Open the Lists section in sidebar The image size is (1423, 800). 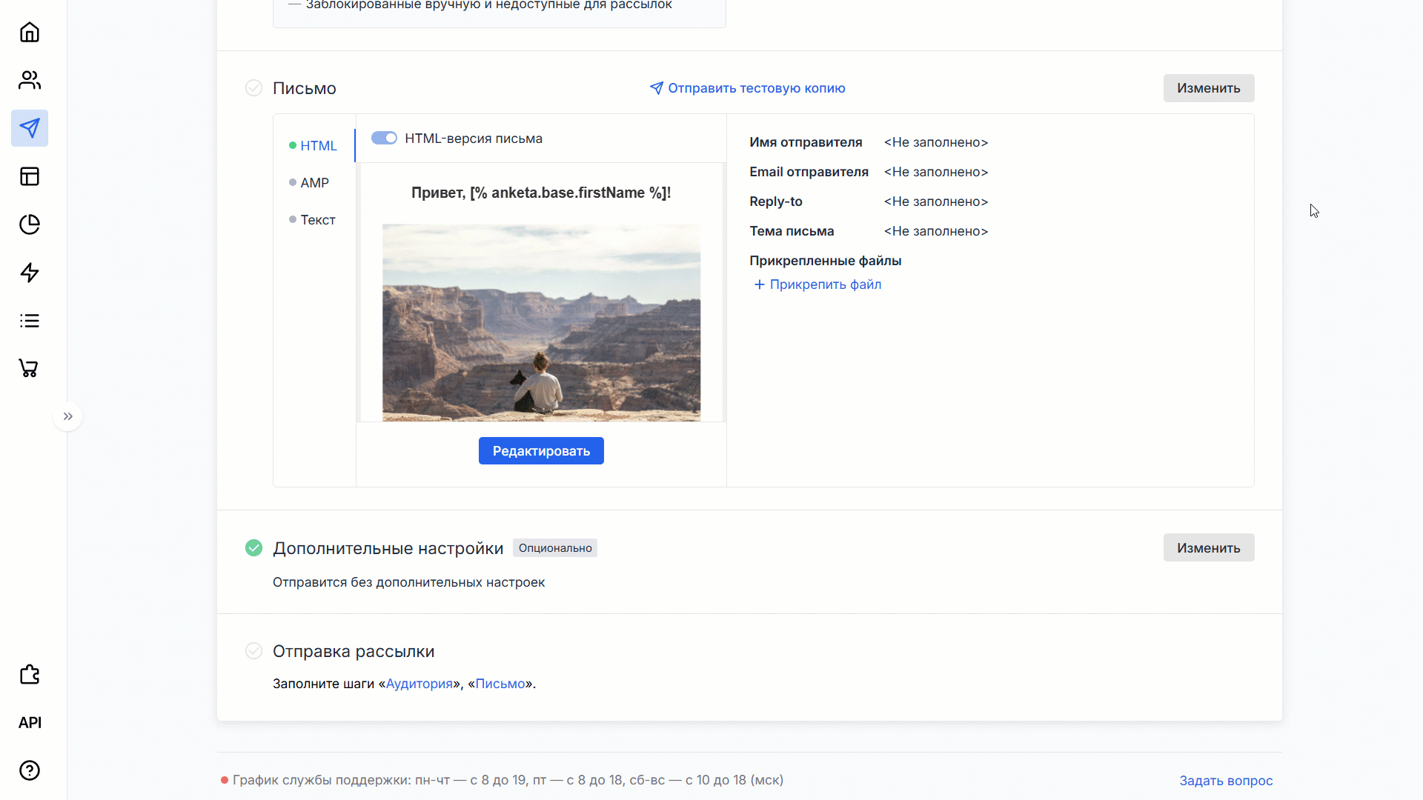pos(30,321)
